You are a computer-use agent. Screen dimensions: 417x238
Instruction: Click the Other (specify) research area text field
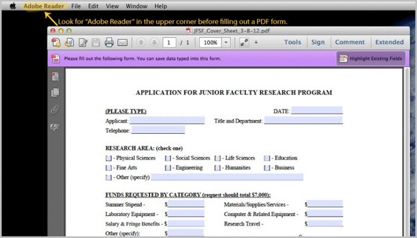coord(227,177)
